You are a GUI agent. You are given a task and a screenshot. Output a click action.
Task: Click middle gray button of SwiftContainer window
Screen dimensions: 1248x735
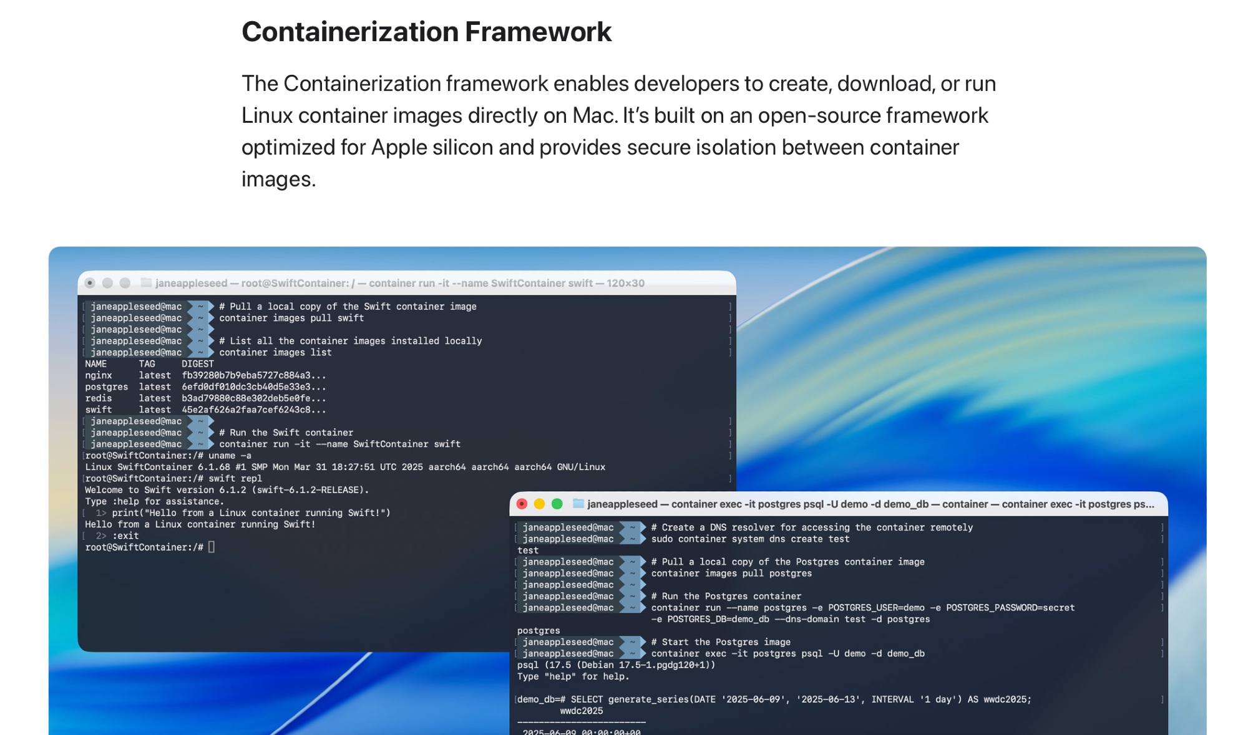click(x=107, y=283)
